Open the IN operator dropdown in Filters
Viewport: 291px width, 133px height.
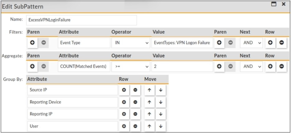(131, 43)
